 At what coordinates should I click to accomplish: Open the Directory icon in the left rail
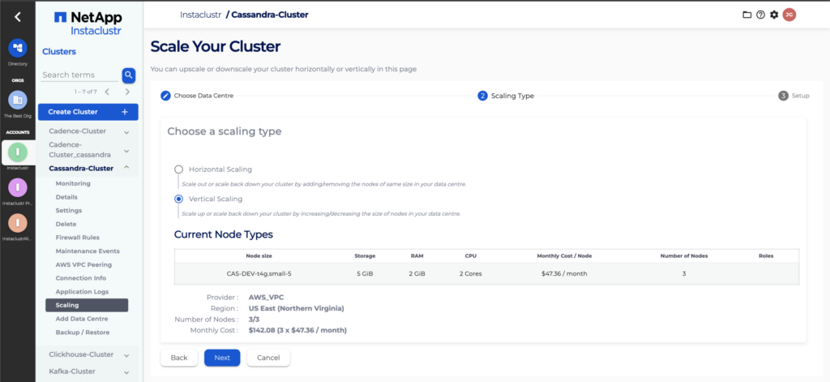[17, 49]
